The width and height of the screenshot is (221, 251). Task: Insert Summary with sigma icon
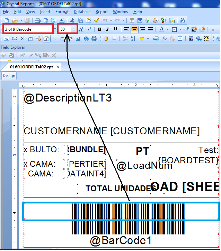pos(22,39)
